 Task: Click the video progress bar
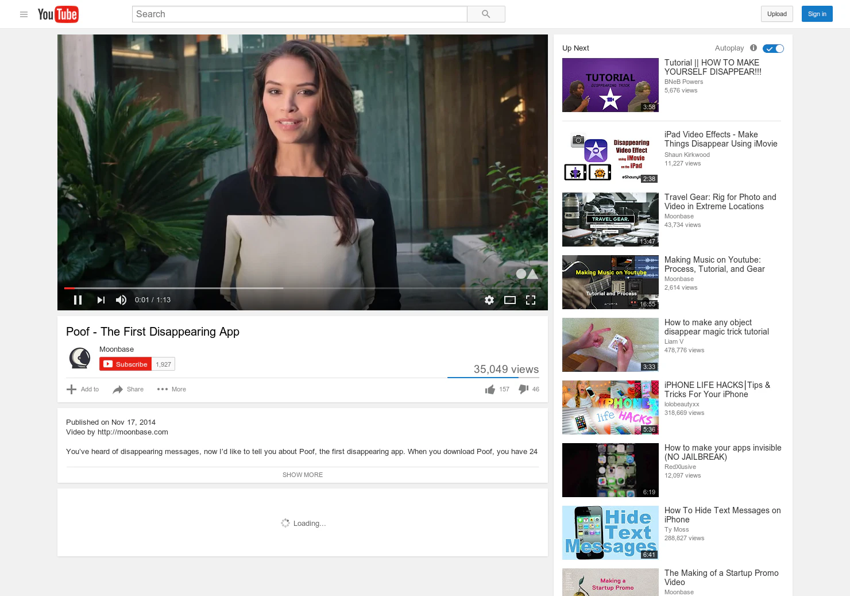(x=303, y=288)
